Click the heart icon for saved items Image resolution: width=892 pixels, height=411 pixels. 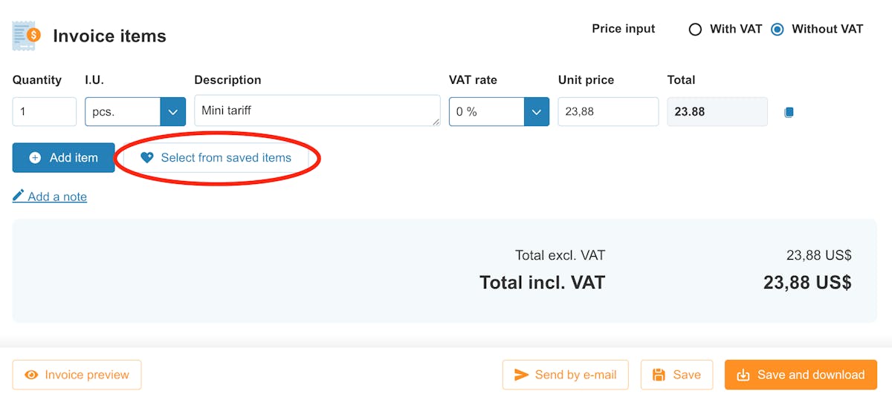click(147, 158)
